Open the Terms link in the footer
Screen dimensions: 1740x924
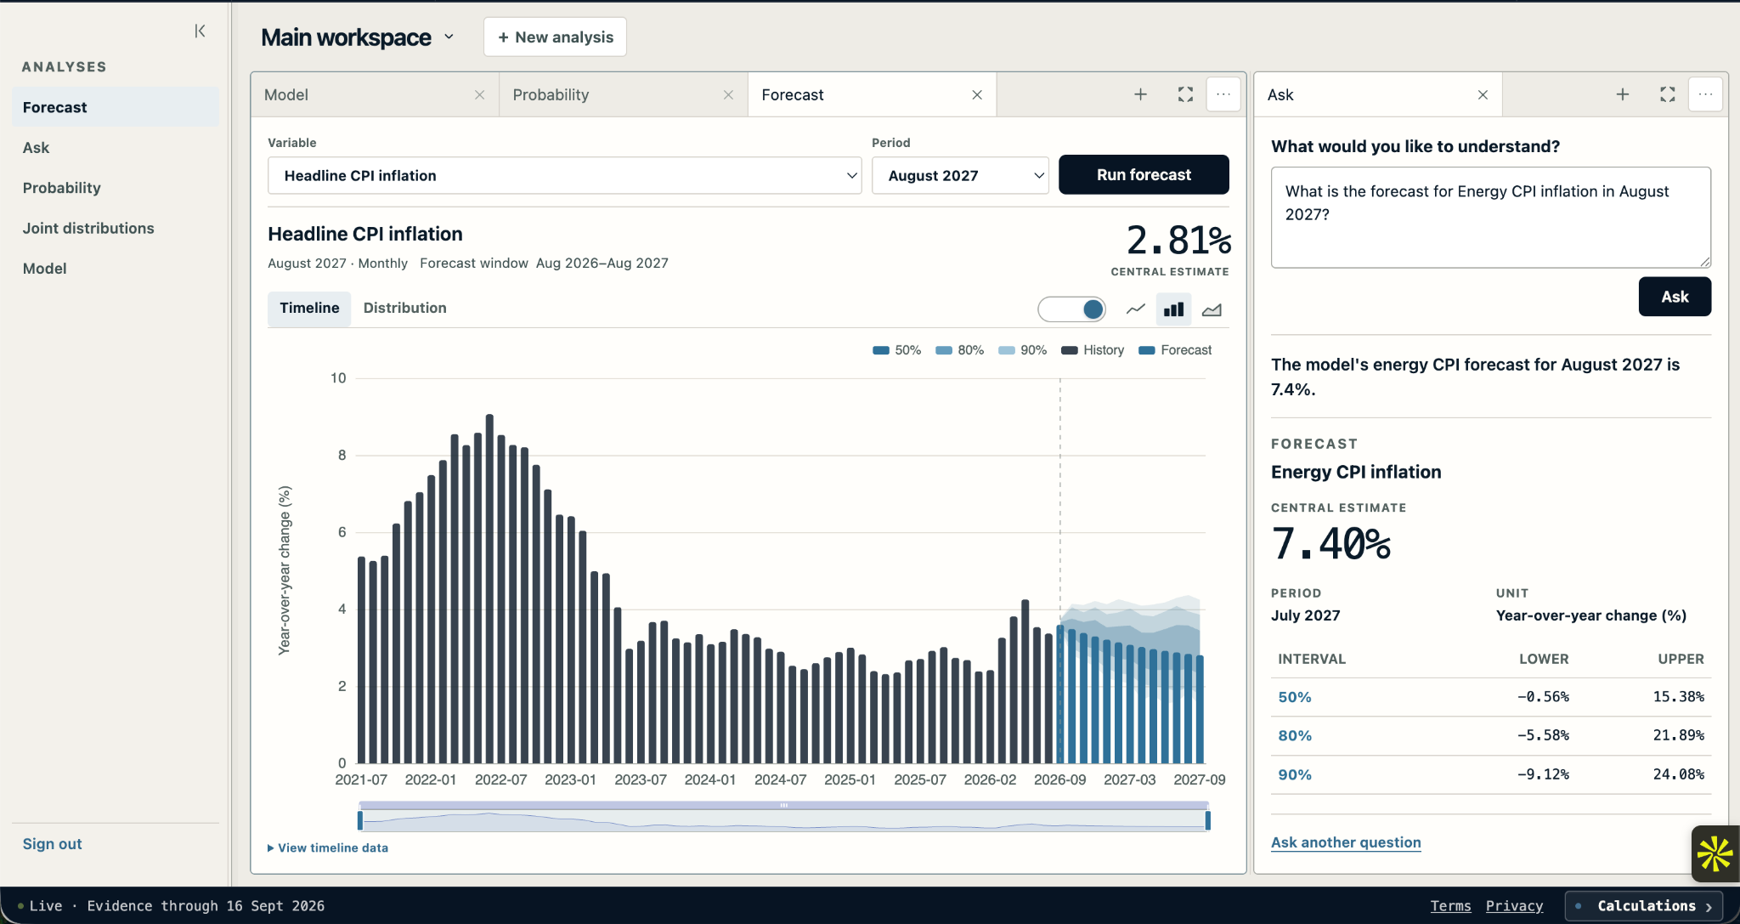pos(1450,906)
